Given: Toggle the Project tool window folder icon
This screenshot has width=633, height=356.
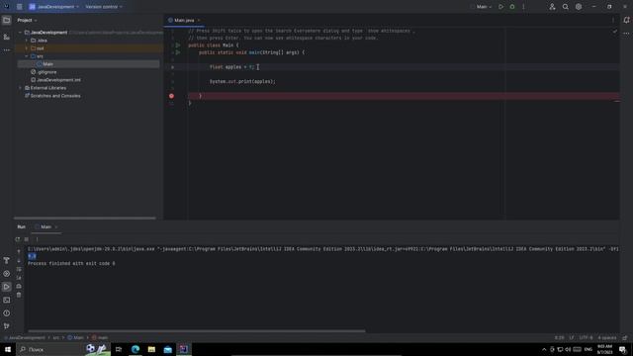Looking at the screenshot, I should click(x=7, y=20).
